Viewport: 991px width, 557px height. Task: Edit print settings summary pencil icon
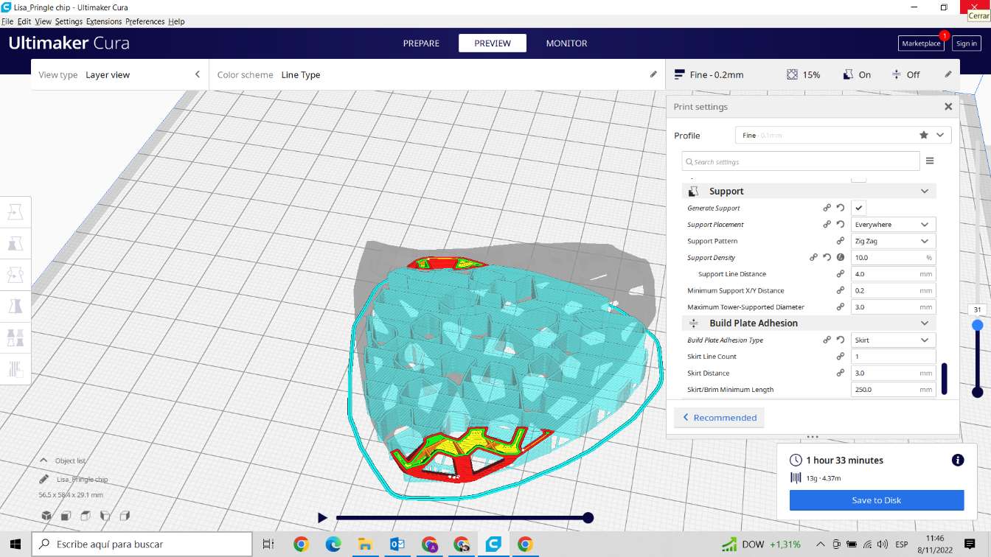pyautogui.click(x=947, y=74)
